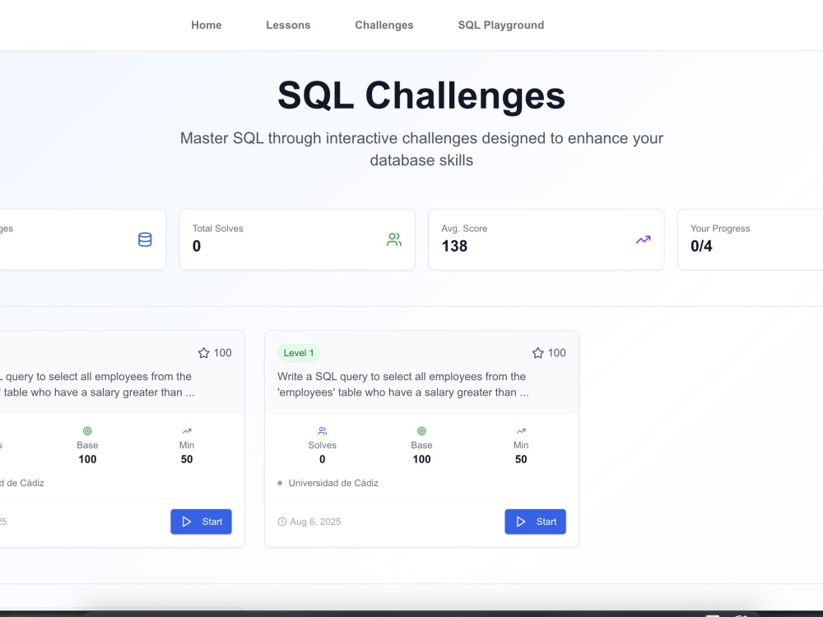Click the Min trend icon in Level 1 card
Viewport: 823px width, 617px height.
coord(521,431)
